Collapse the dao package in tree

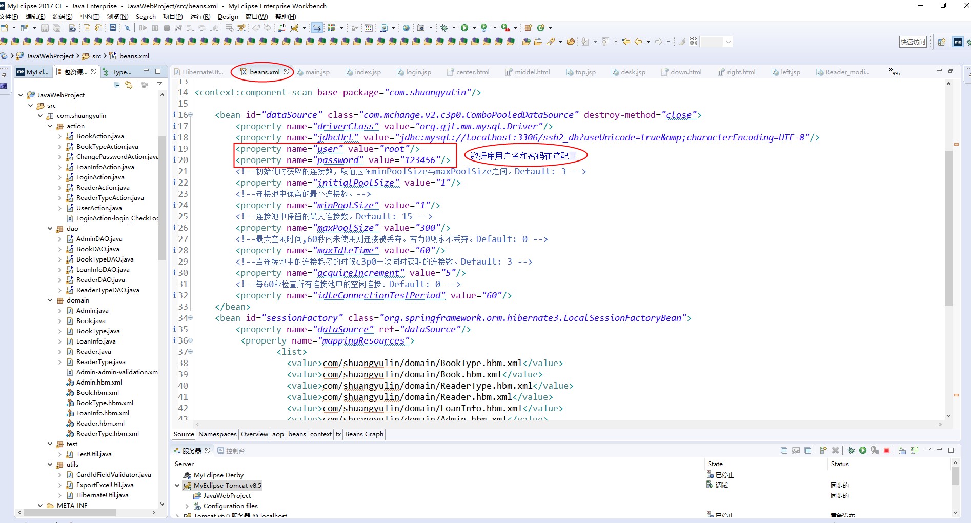[50, 229]
